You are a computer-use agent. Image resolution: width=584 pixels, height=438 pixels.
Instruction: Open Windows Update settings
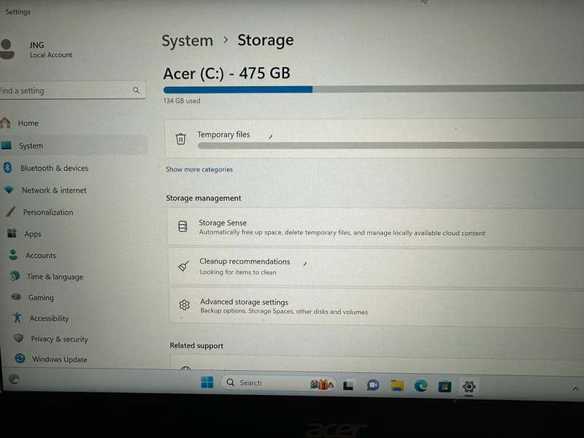[59, 359]
